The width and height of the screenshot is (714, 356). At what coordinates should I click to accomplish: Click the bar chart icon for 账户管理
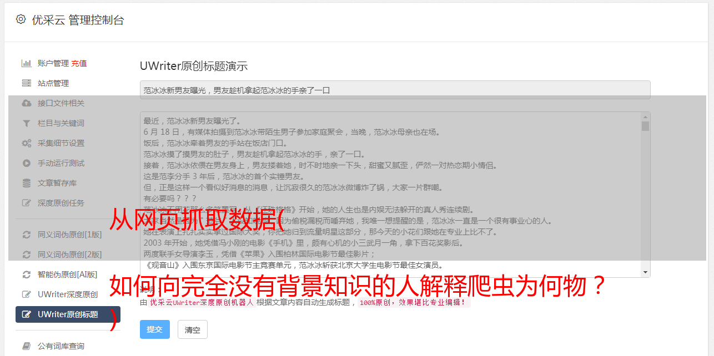point(26,63)
